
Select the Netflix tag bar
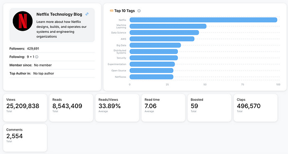click(x=203, y=20)
